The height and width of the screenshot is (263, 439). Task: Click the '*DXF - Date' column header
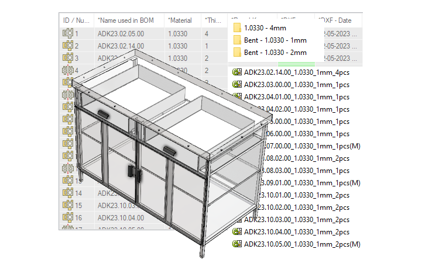click(338, 20)
